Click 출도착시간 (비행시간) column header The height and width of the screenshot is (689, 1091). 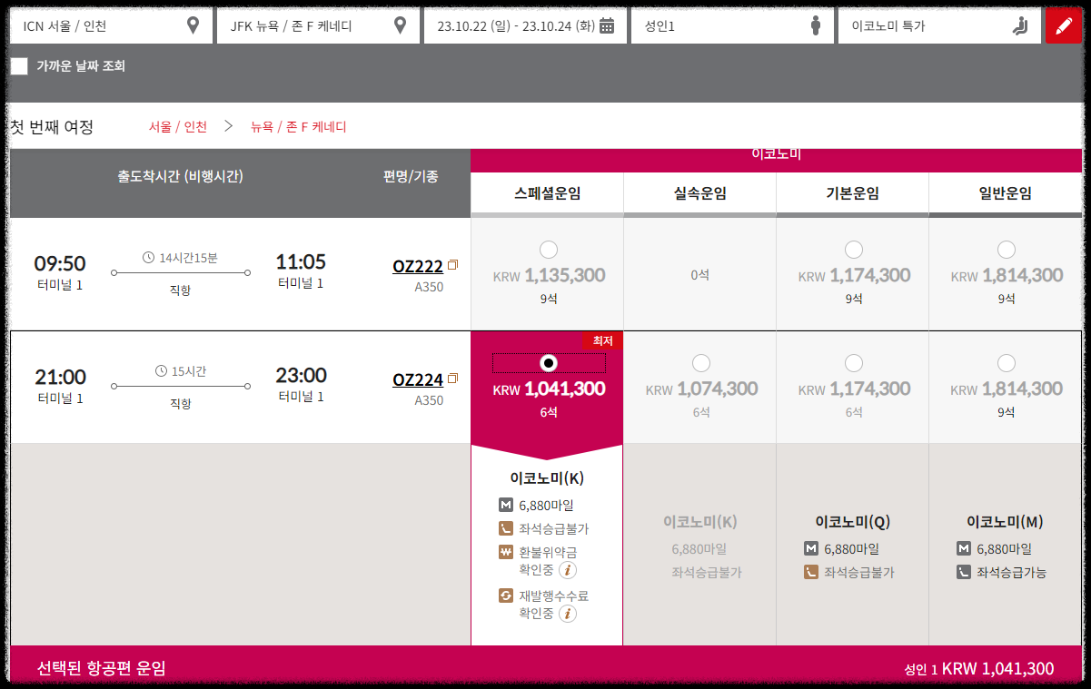(x=180, y=176)
